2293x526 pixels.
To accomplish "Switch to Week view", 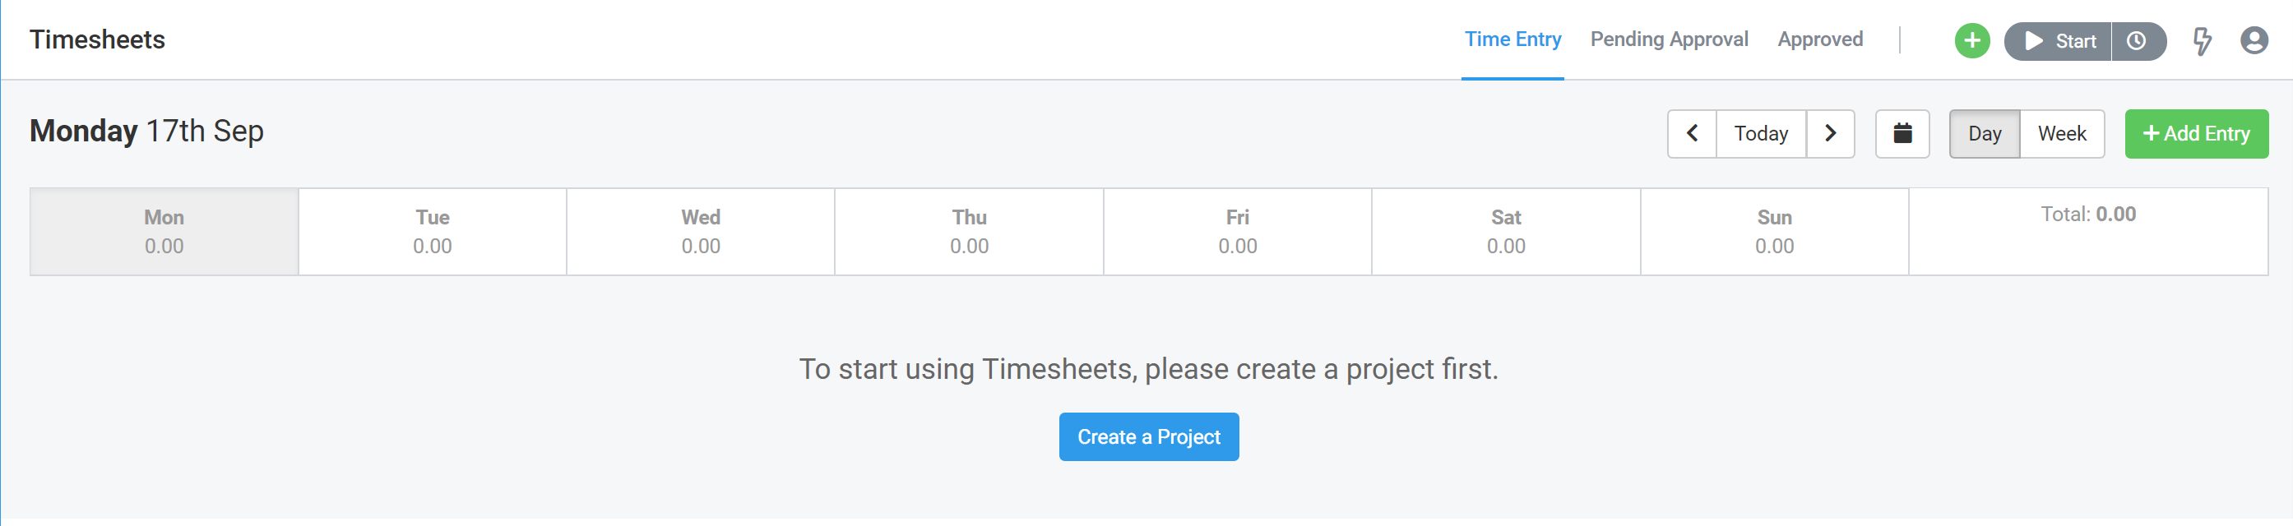I will click(x=2062, y=133).
